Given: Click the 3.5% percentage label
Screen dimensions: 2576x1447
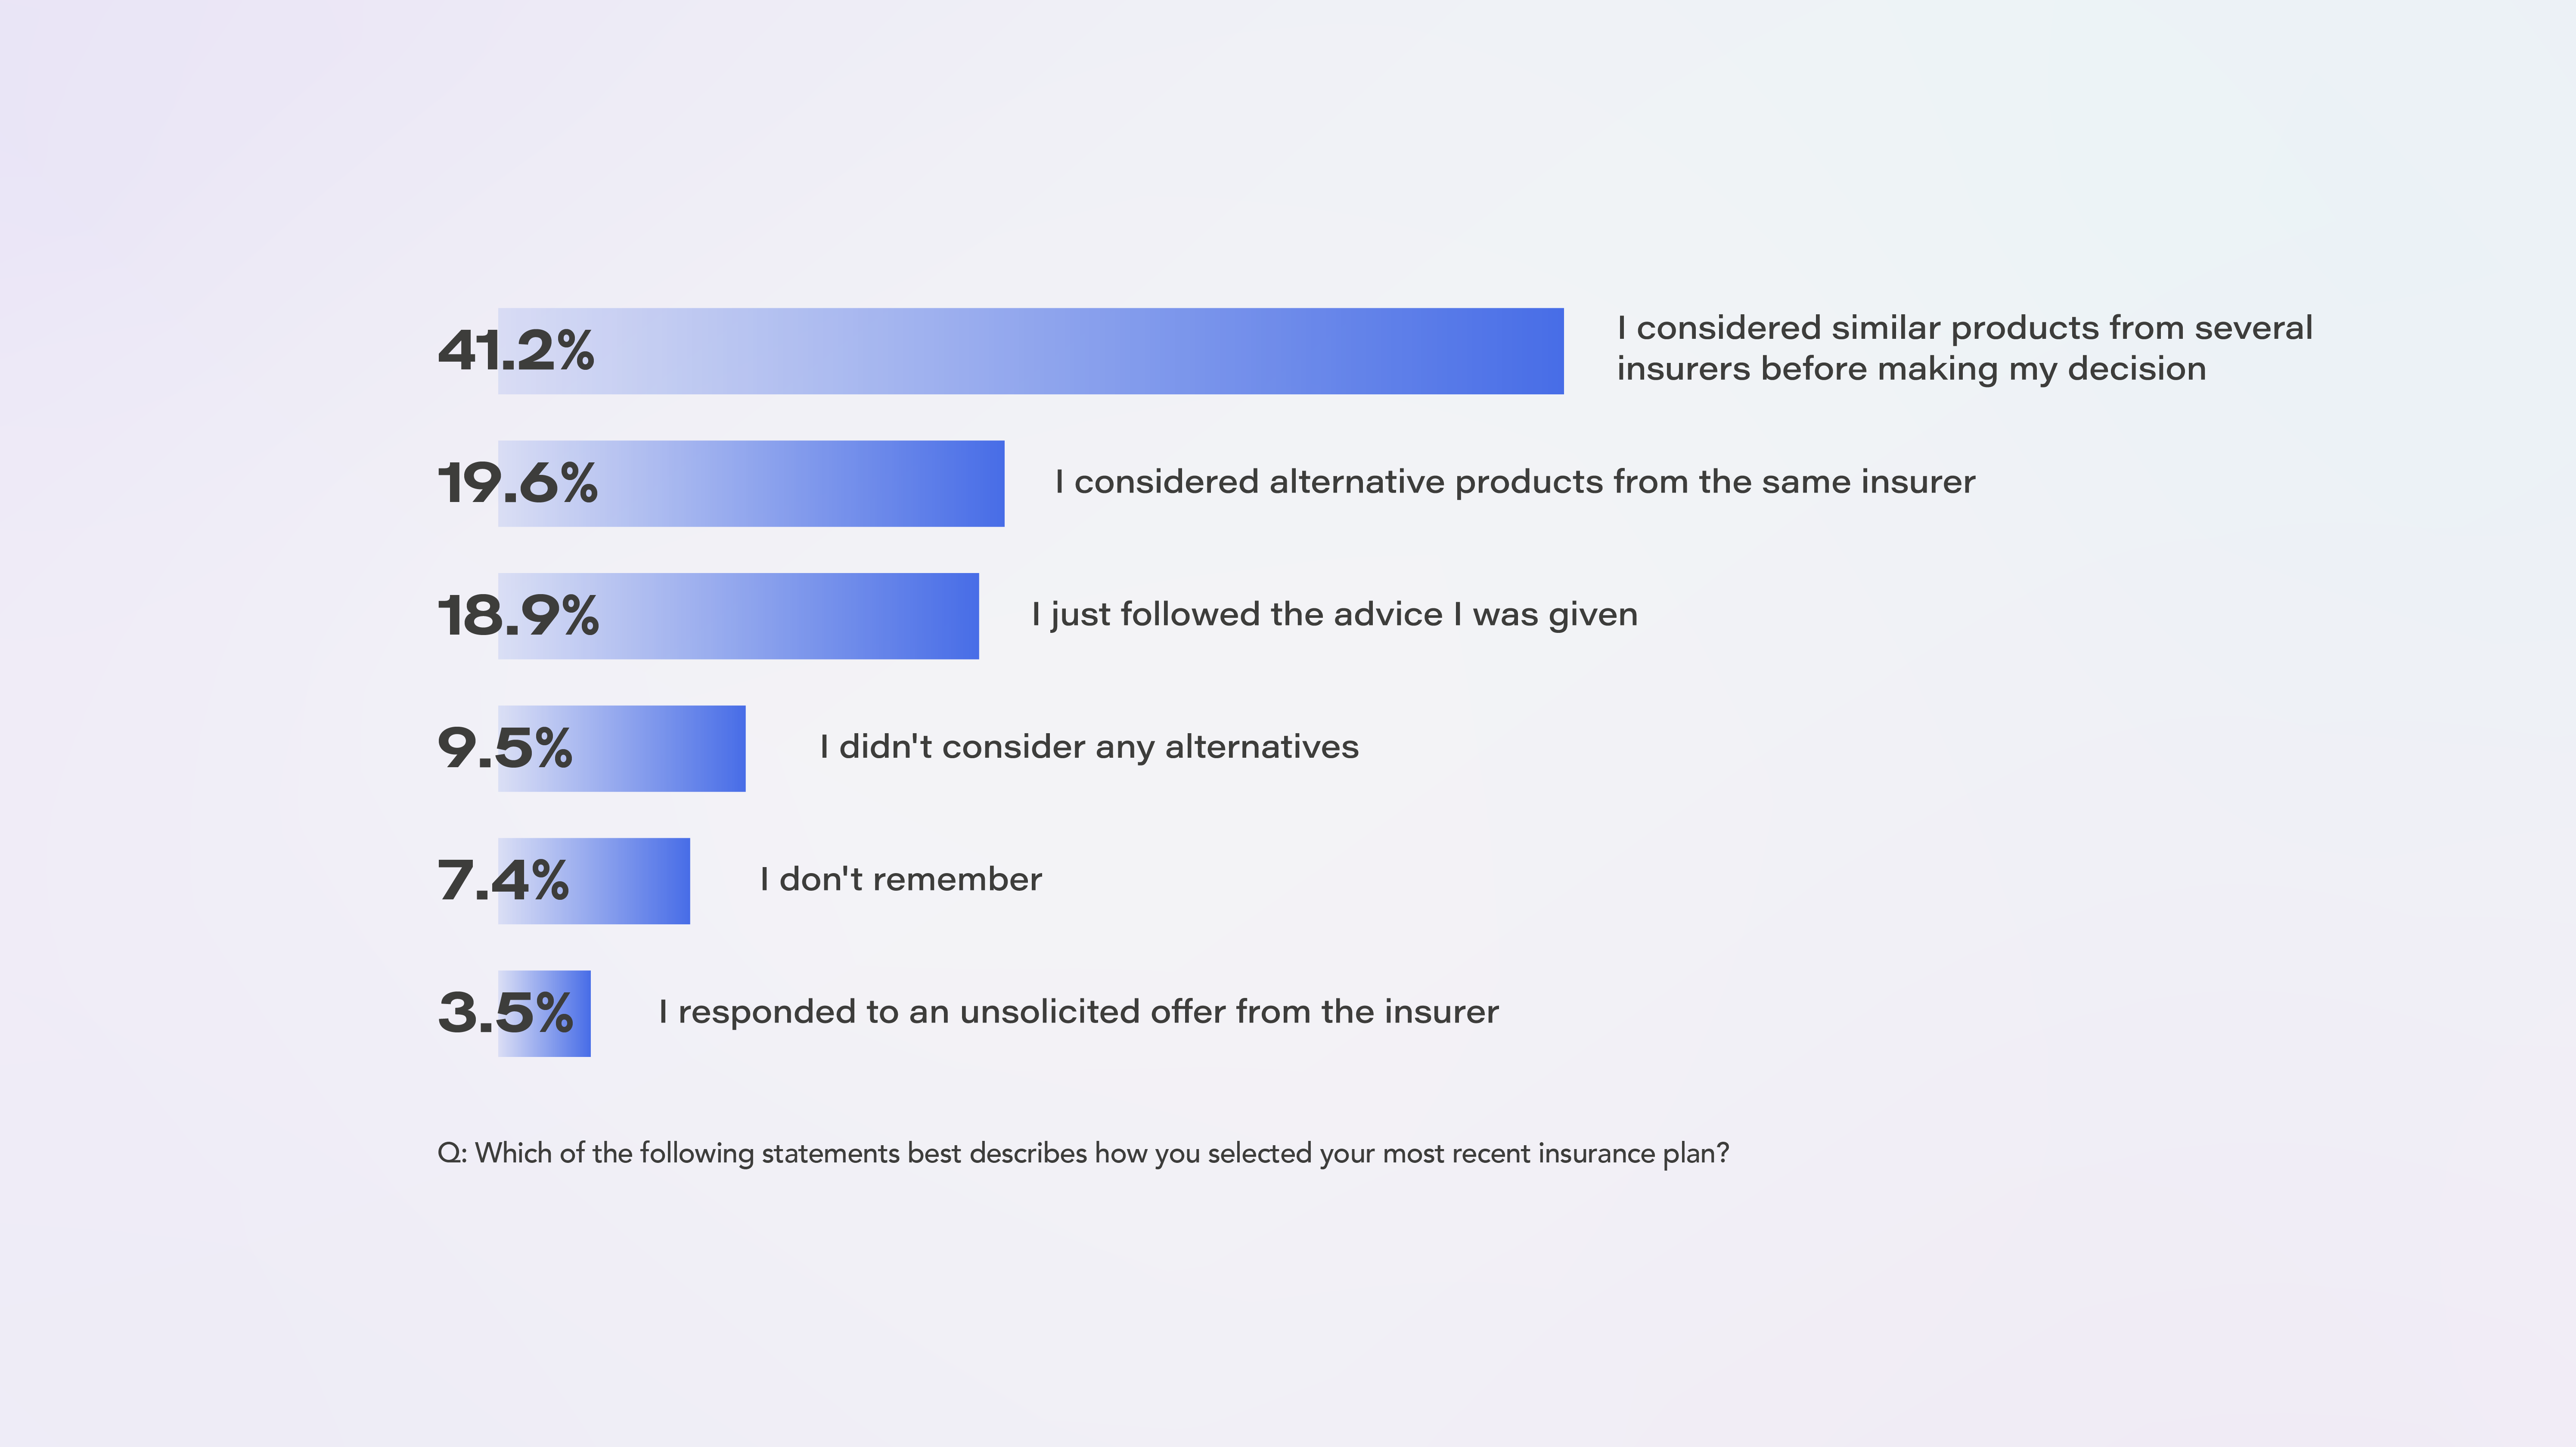Looking at the screenshot, I should pos(506,1013).
